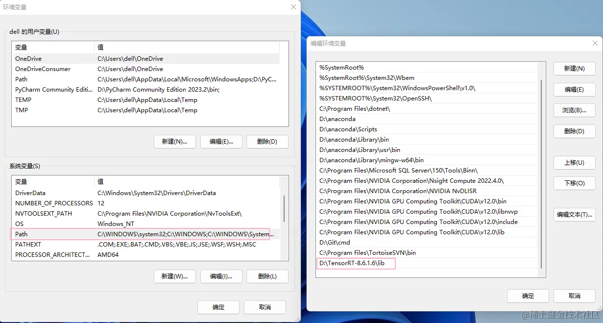Click 删除(D) in the edit environment variable dialog
The image size is (603, 323).
(574, 131)
